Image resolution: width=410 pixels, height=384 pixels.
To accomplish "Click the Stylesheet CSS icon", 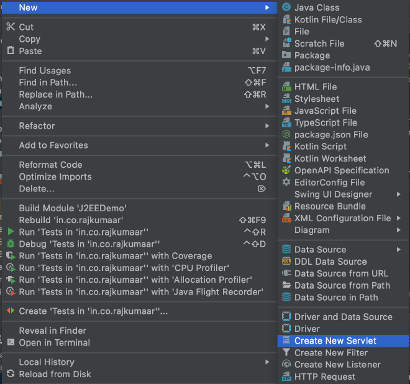I will coord(286,99).
